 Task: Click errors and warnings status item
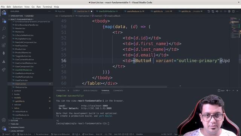76,134
